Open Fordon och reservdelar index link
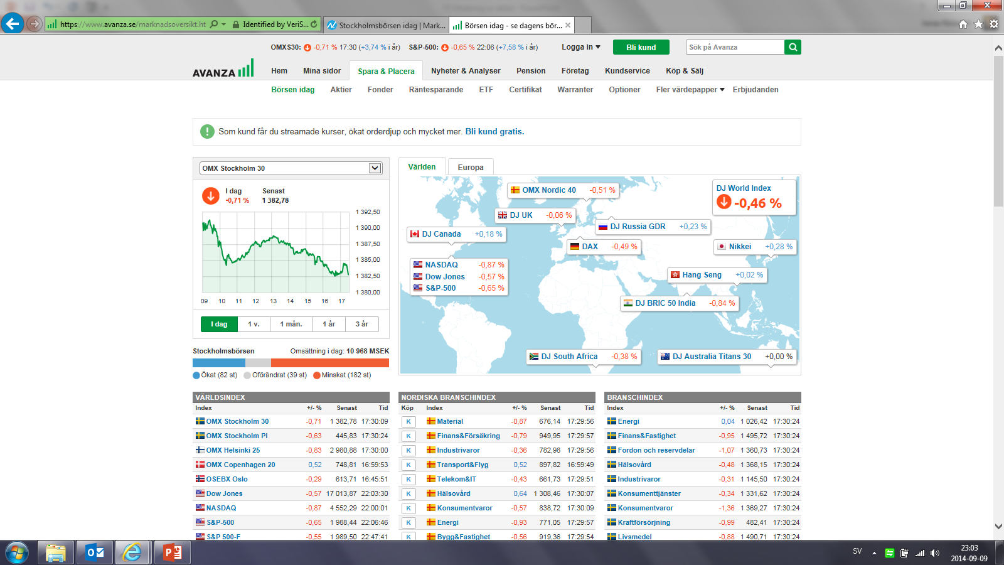Image resolution: width=1004 pixels, height=565 pixels. 656,450
